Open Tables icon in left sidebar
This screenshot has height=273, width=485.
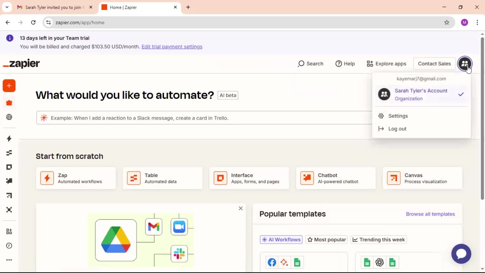[x=9, y=153]
